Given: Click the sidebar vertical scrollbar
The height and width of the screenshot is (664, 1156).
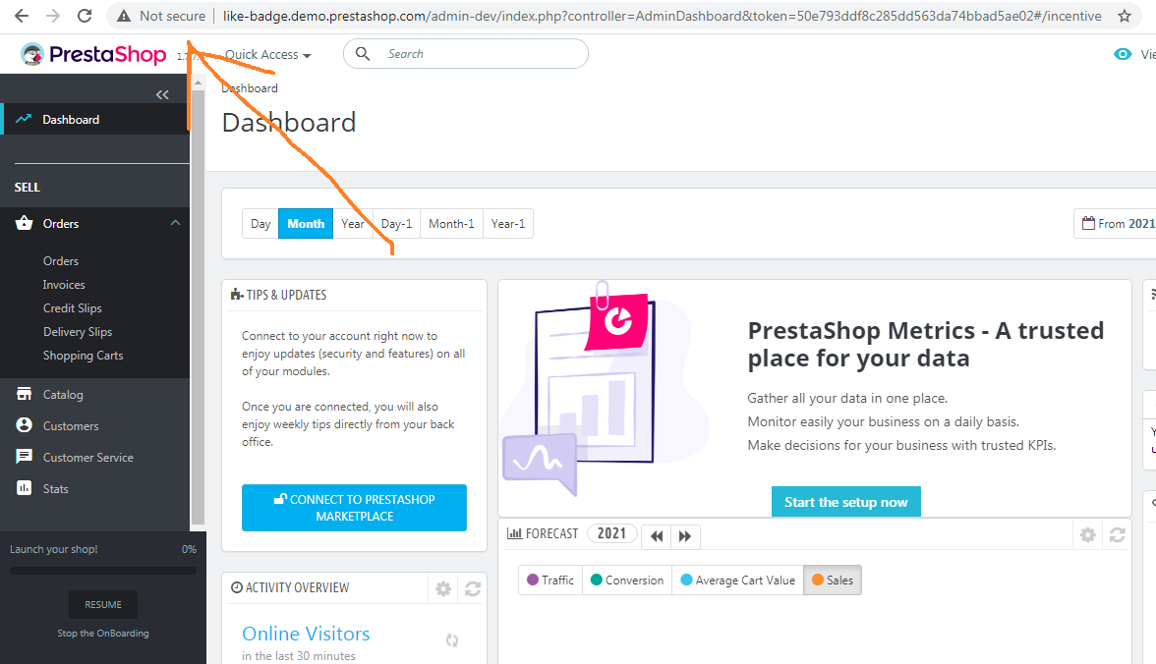Looking at the screenshot, I should [198, 305].
